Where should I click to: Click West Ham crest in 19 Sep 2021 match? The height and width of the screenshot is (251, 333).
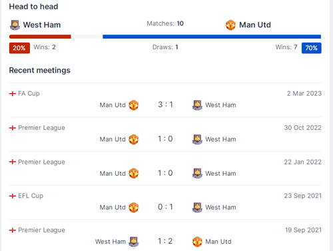coord(134,242)
